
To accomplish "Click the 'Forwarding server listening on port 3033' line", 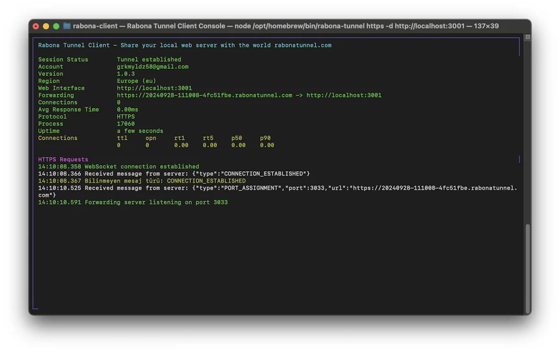I will [156, 202].
